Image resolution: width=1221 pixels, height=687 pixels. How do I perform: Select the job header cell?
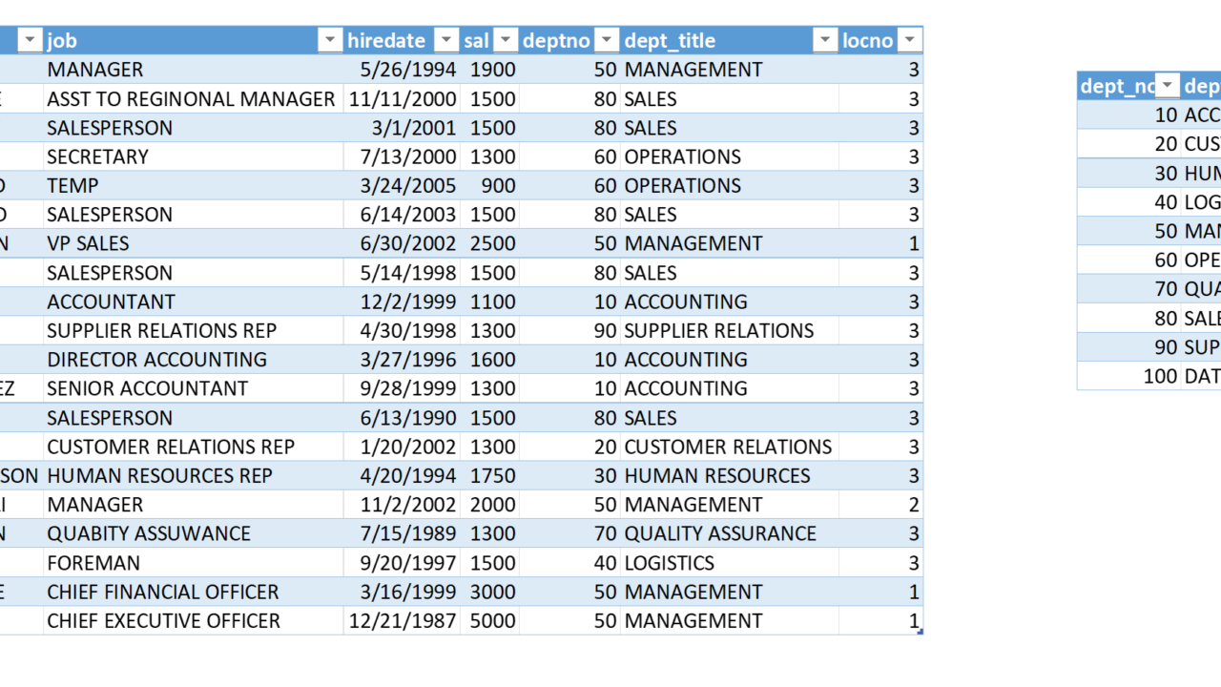(194, 40)
